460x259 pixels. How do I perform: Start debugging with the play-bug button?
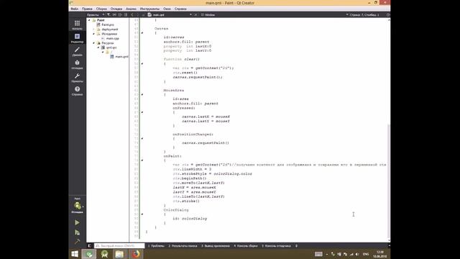point(77,232)
